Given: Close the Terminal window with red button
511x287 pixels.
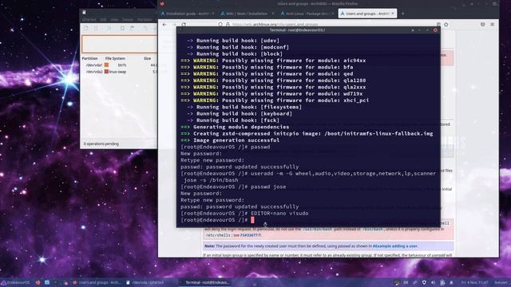Looking at the screenshot, I should pyautogui.click(x=435, y=30).
